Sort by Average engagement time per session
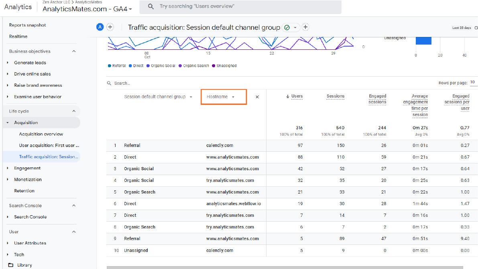Screen dimensions: 478x269 (415, 106)
